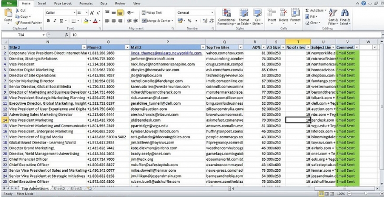Open Format as Table gallery
This screenshot has height=197, width=384.
click(x=244, y=17)
